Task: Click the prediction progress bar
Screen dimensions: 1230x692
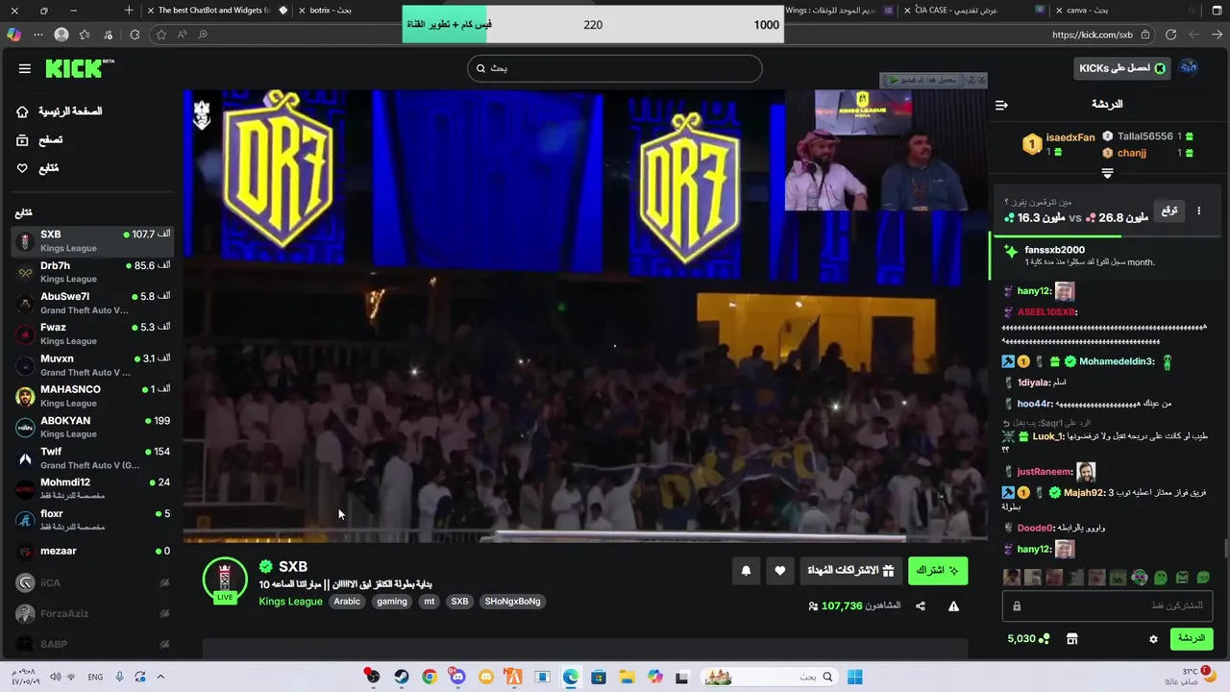Action: 1107,235
